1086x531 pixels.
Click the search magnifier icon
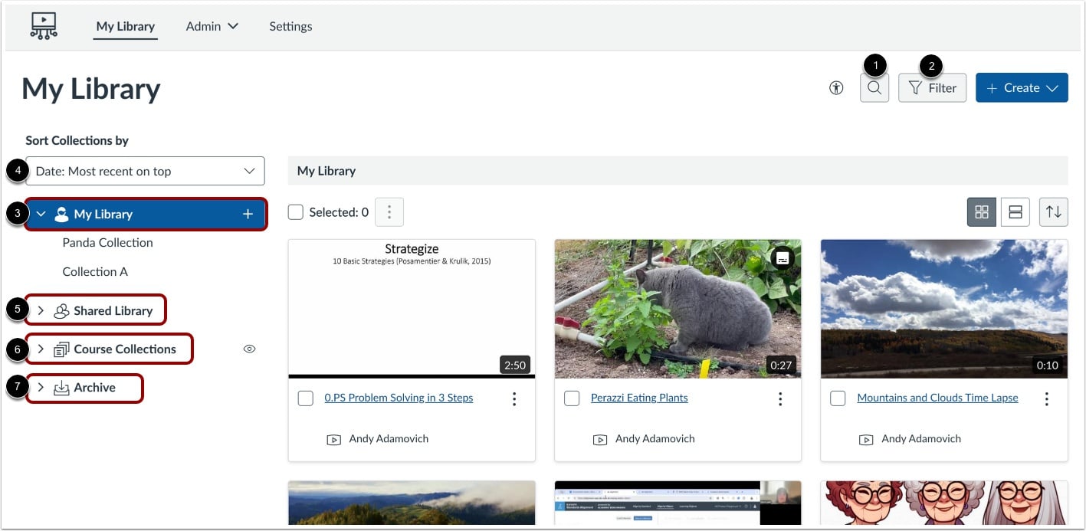click(x=874, y=88)
